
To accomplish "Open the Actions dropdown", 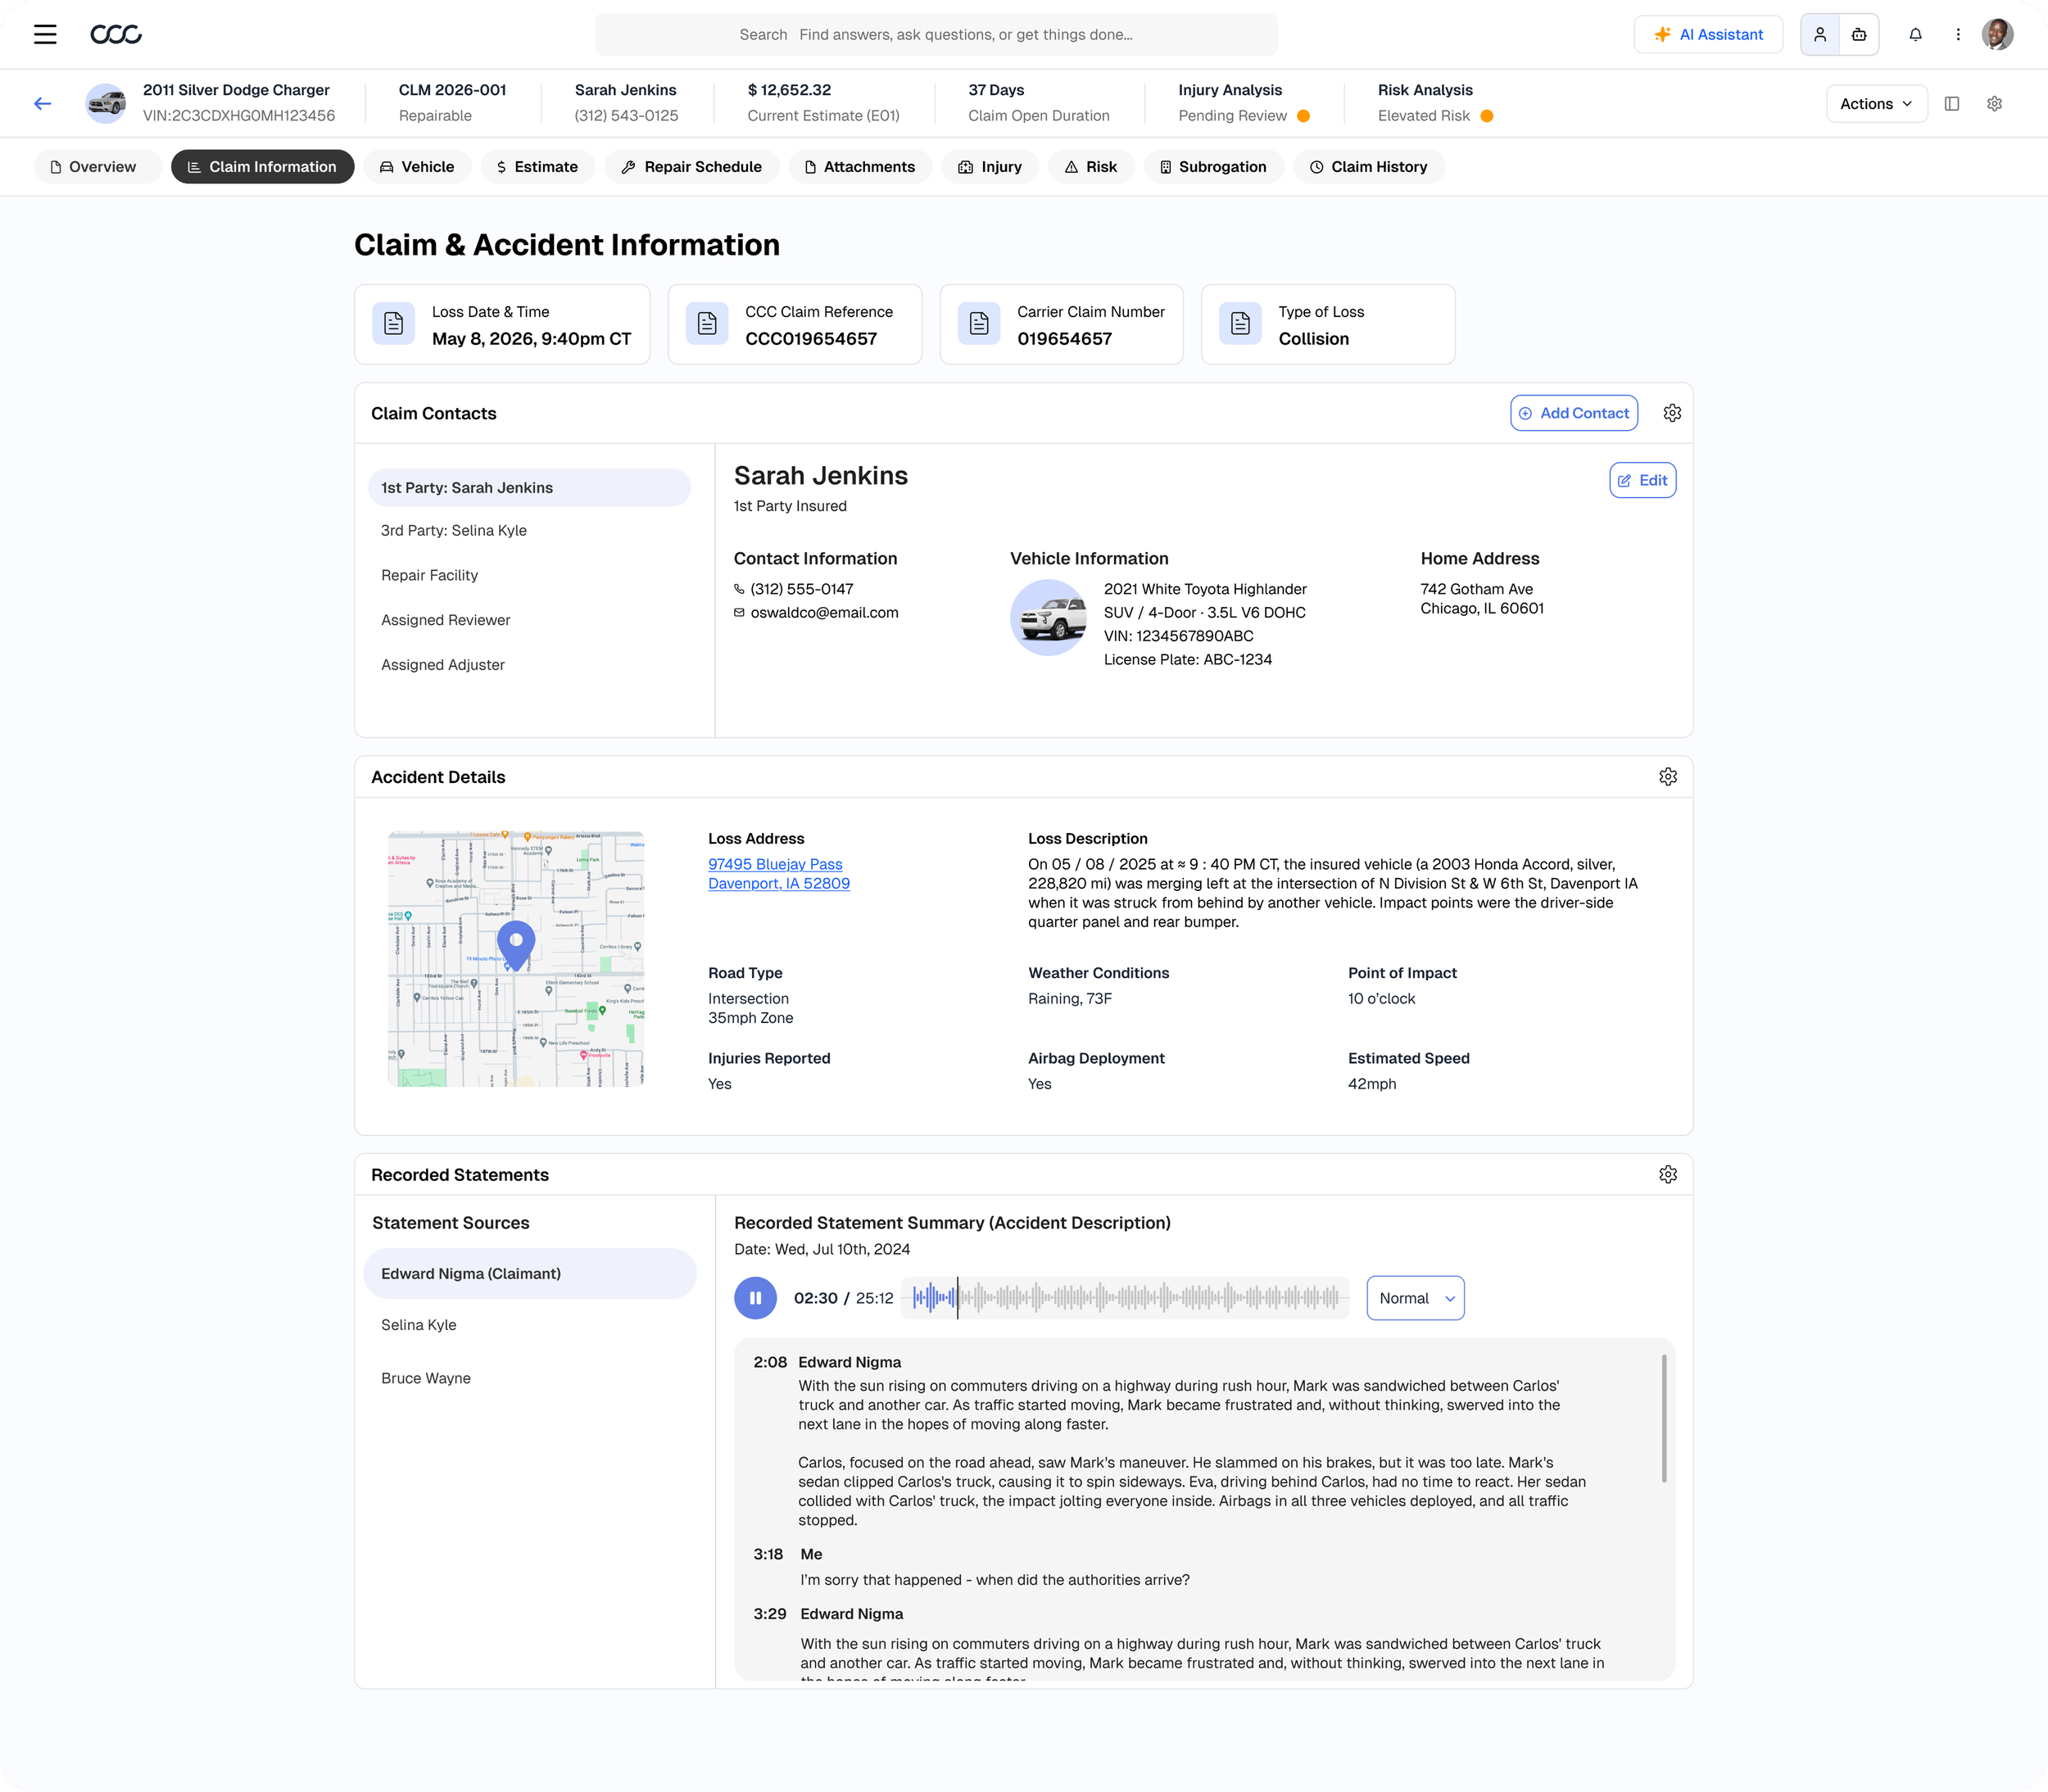I will tap(1876, 103).
